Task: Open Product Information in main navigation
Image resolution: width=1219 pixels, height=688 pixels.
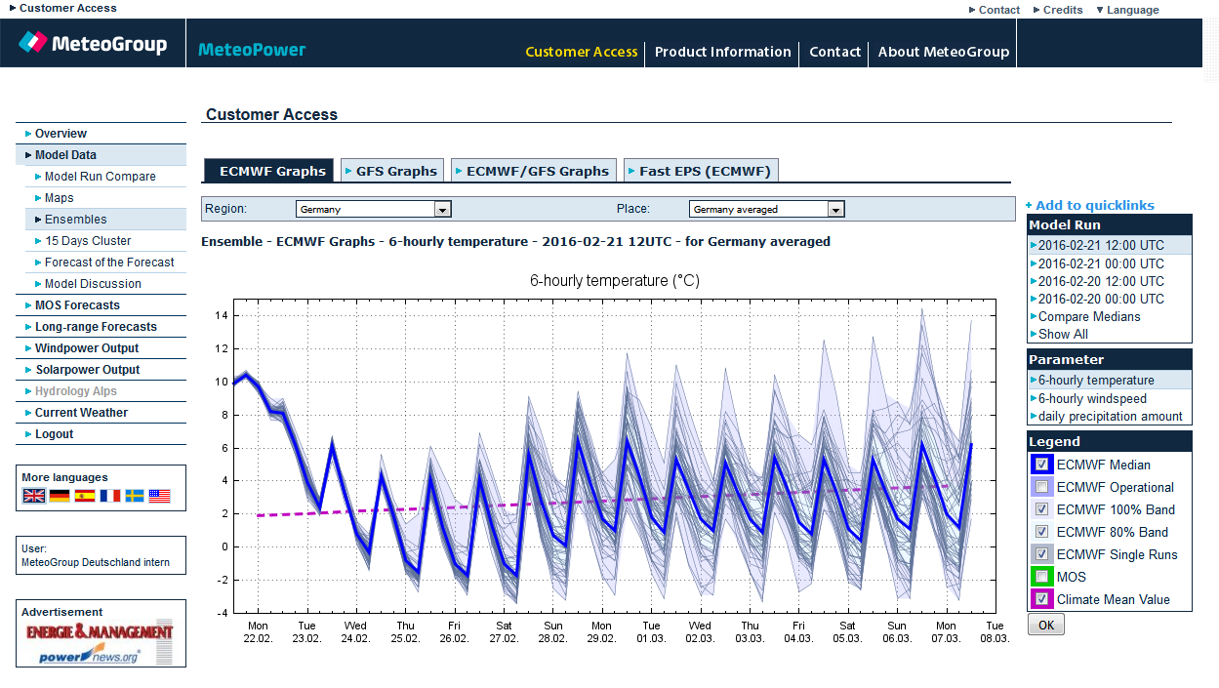Action: (723, 52)
